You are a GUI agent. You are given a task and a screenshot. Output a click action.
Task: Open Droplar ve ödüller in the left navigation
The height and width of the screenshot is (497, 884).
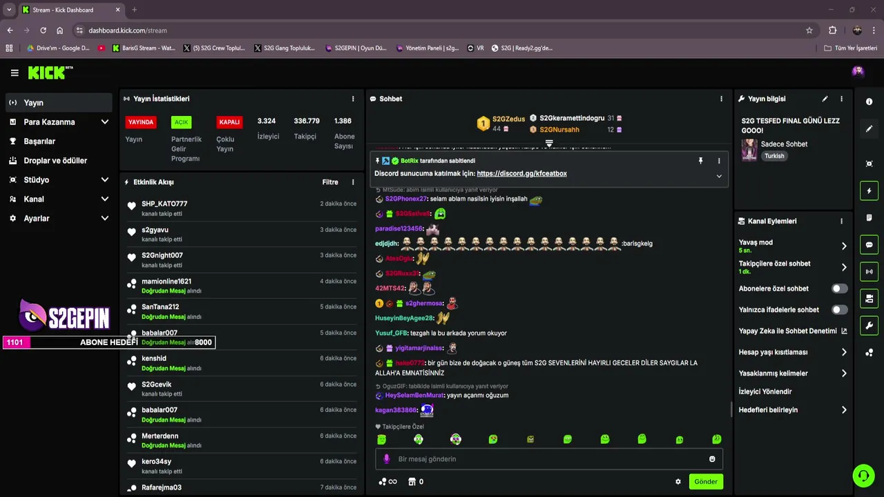[59, 161]
